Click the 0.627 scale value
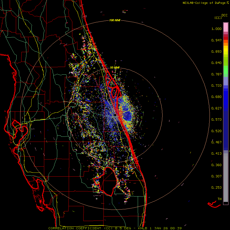230x230 pixels. [216, 108]
